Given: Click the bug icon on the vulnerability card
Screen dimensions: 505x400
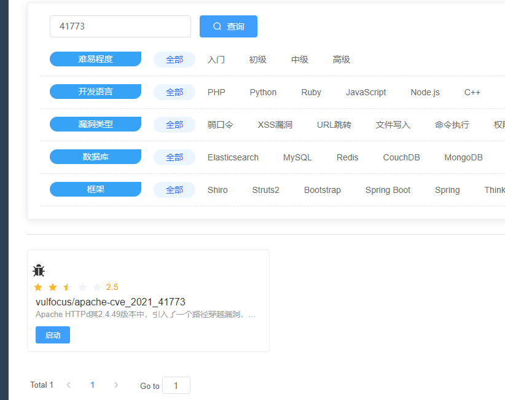Looking at the screenshot, I should (39, 270).
